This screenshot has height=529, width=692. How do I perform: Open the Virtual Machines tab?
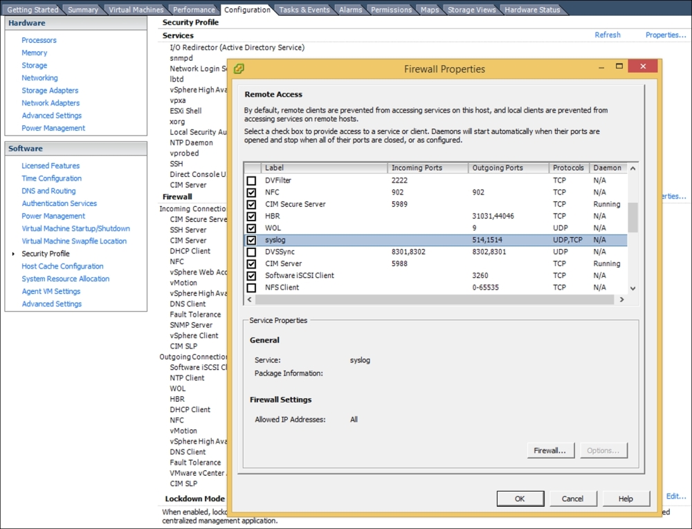pos(136,10)
